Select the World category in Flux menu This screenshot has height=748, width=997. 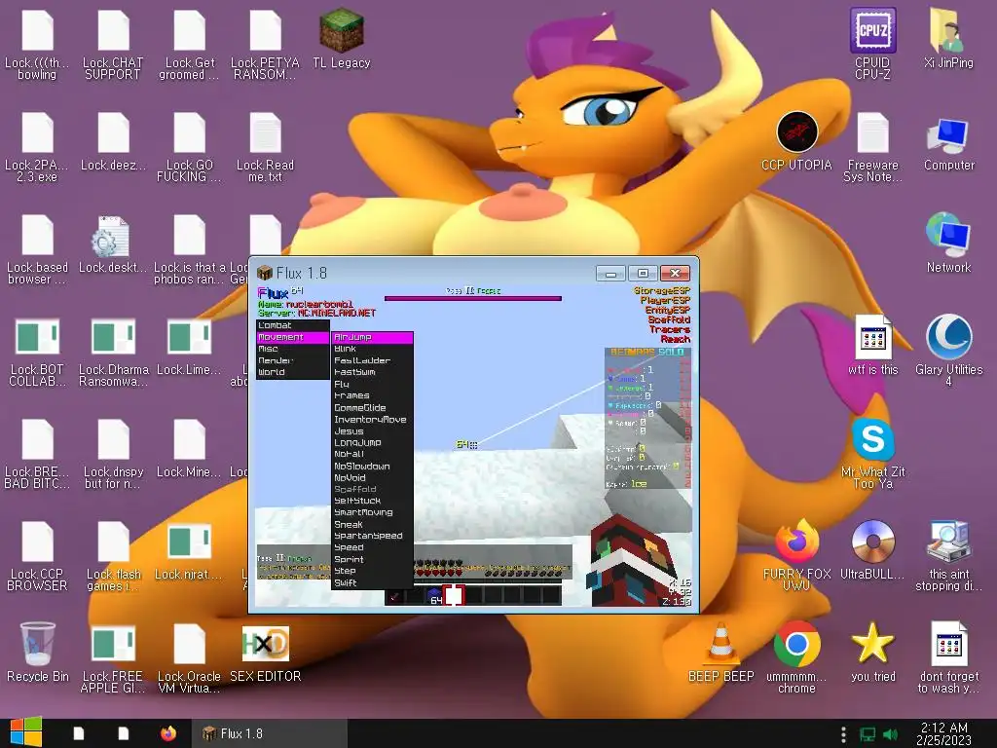click(292, 372)
